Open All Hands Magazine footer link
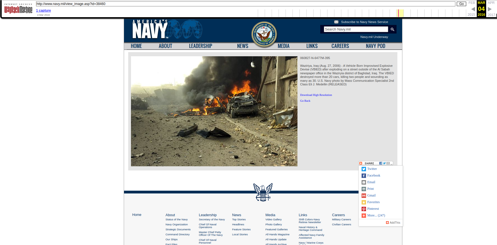Viewport: 497px width, 245px height. tap(277, 234)
